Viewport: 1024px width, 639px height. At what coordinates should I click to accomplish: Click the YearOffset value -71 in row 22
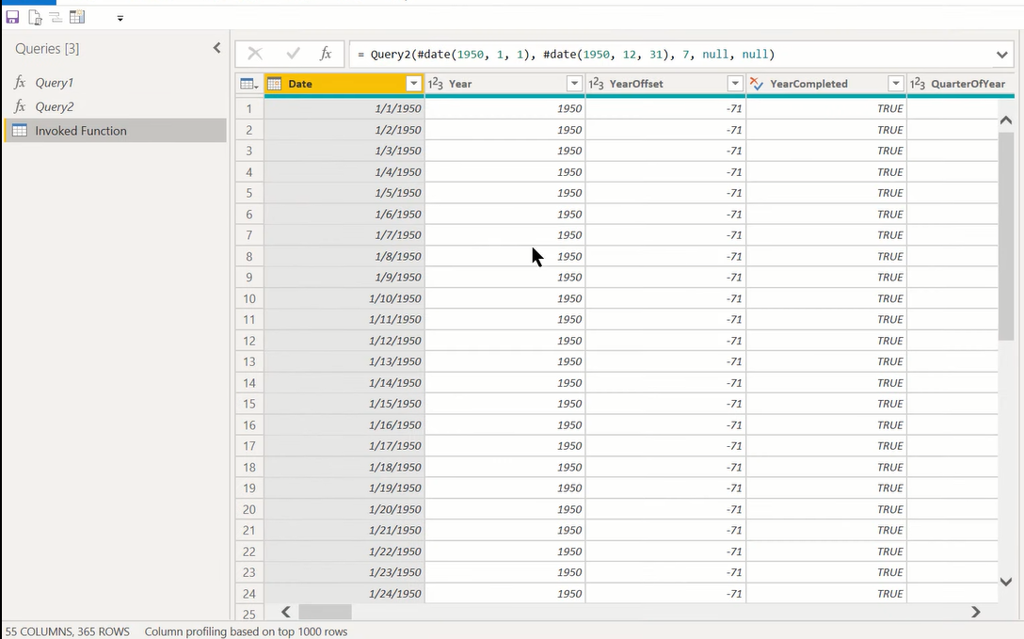click(665, 551)
